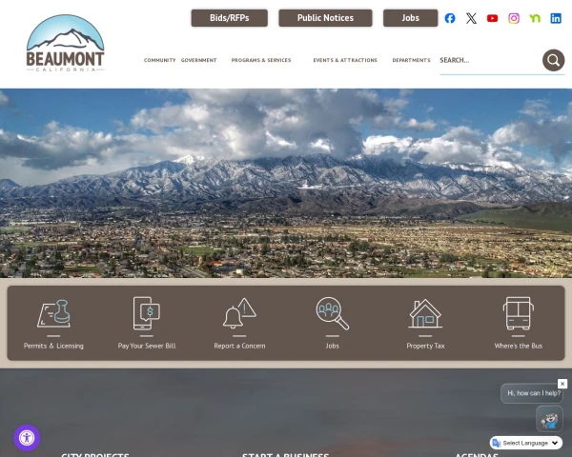Open the Community navigation menu
The image size is (572, 457).
click(160, 60)
